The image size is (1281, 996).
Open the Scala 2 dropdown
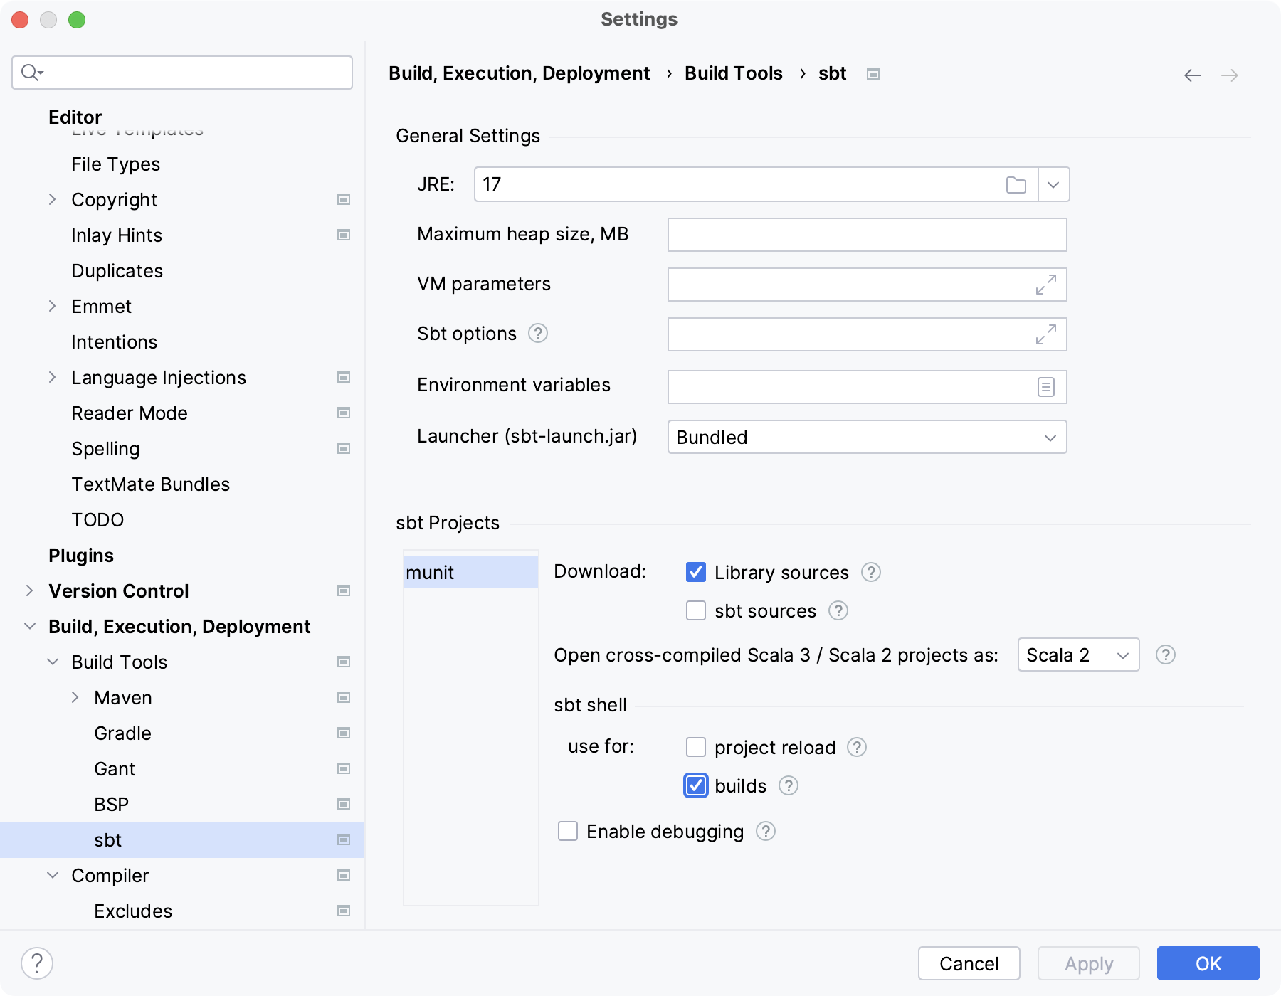pyautogui.click(x=1077, y=655)
